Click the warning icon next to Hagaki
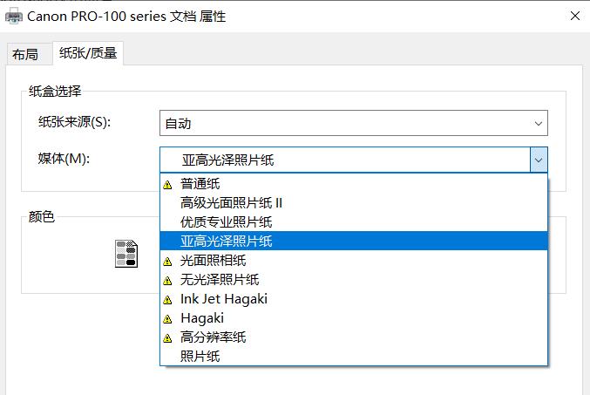The height and width of the screenshot is (395, 590). 167,319
